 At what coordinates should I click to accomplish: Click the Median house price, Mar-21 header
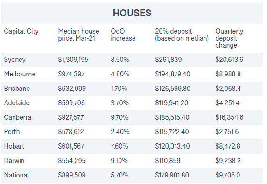[78, 34]
